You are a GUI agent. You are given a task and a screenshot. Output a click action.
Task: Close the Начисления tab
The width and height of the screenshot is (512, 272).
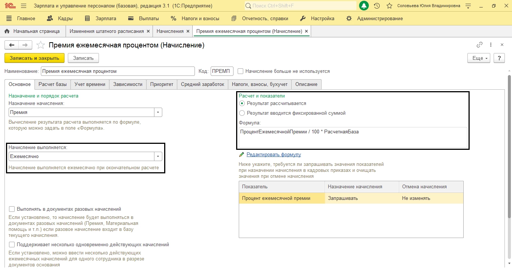click(x=188, y=31)
